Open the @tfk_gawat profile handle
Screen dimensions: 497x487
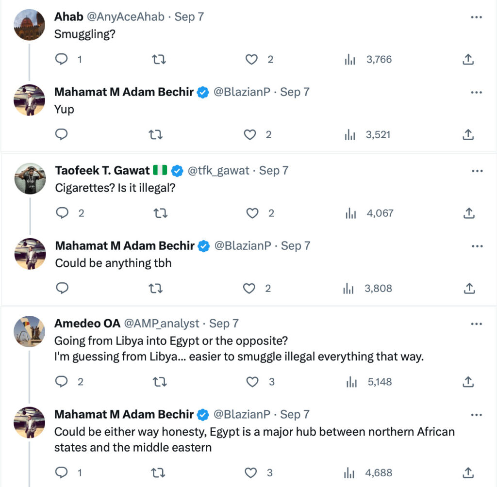coord(218,171)
